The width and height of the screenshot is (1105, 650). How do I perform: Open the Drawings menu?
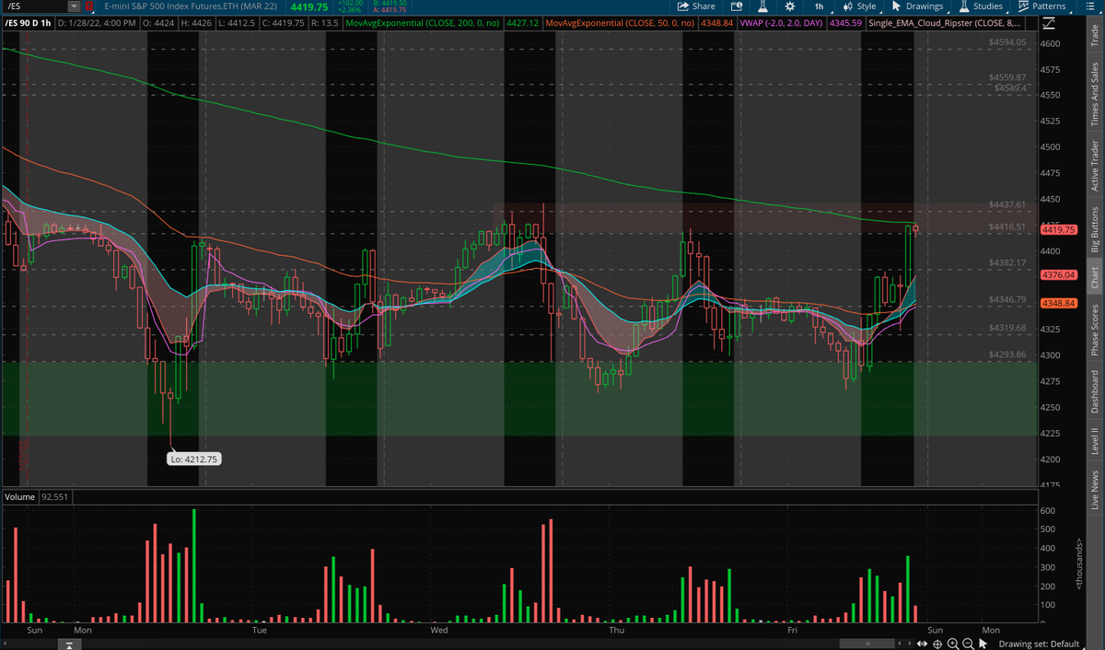(917, 6)
